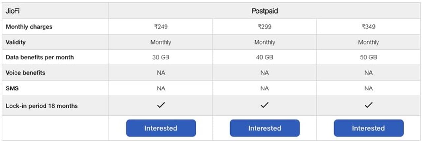Click the 40 GB data benefit cell

tap(265, 57)
